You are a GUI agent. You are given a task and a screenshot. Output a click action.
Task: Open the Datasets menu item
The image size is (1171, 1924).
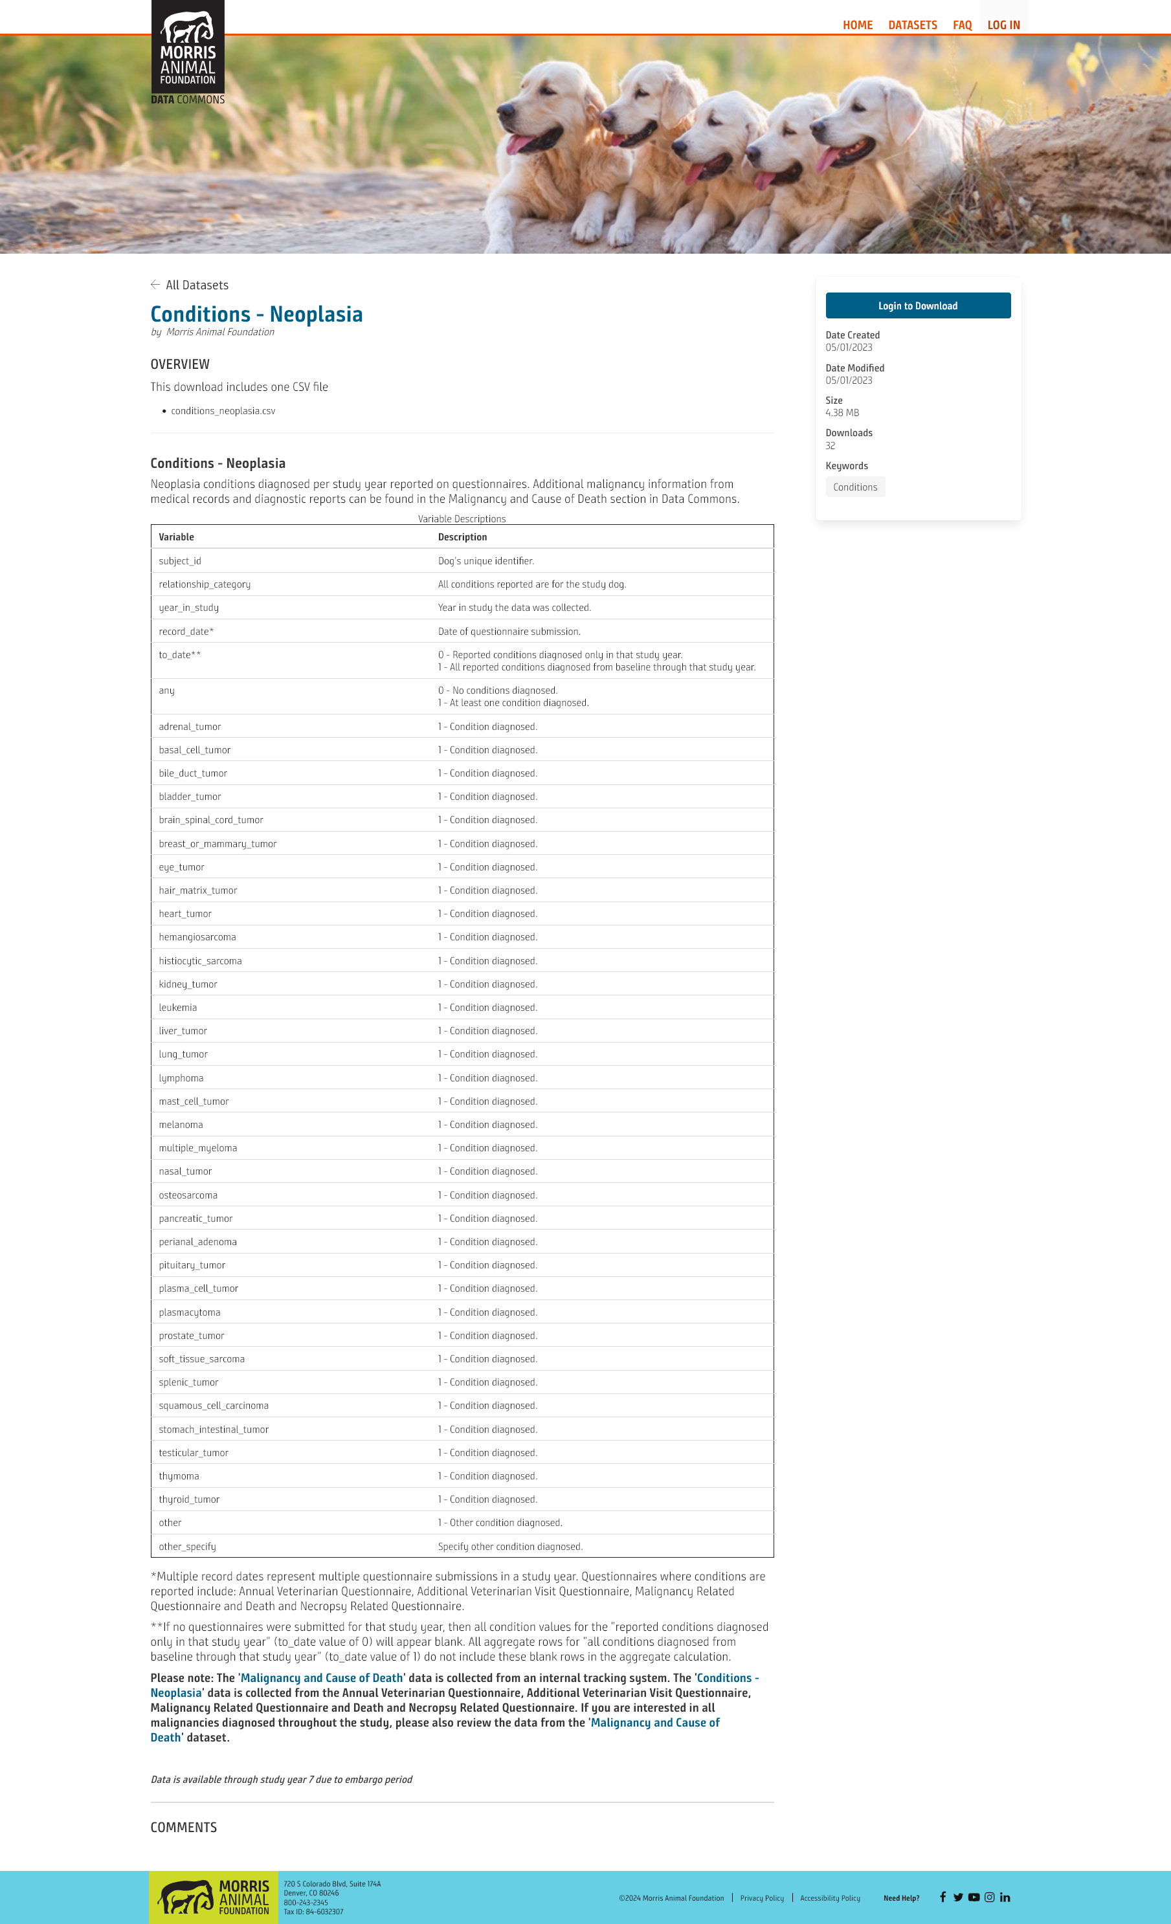(x=913, y=25)
